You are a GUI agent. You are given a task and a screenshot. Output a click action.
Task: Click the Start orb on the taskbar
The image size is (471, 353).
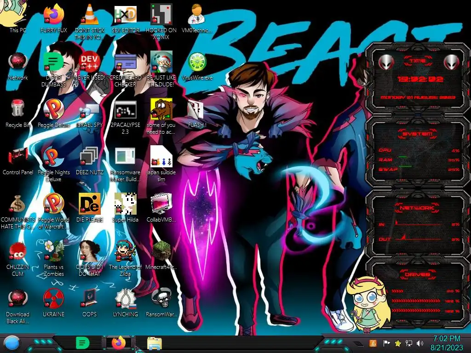(x=11, y=343)
